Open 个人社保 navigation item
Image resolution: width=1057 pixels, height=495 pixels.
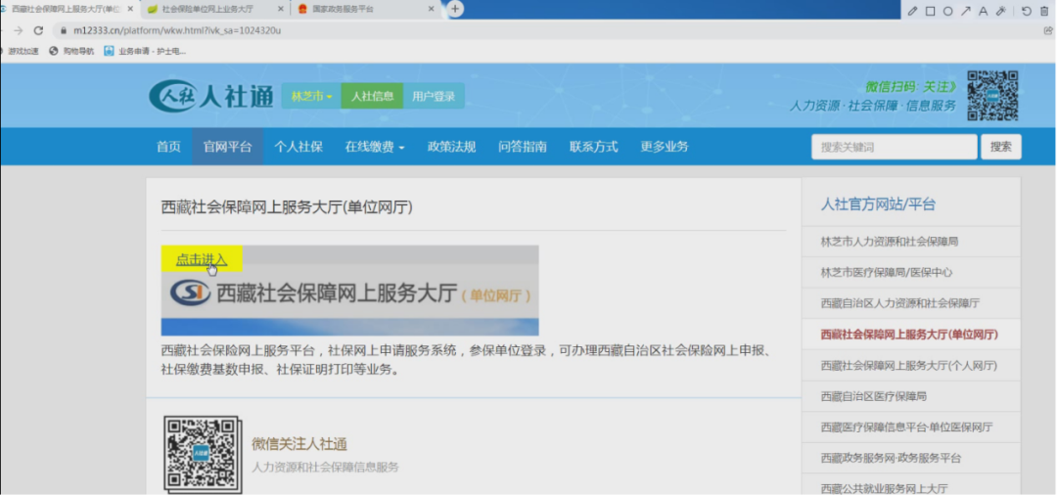tap(298, 147)
